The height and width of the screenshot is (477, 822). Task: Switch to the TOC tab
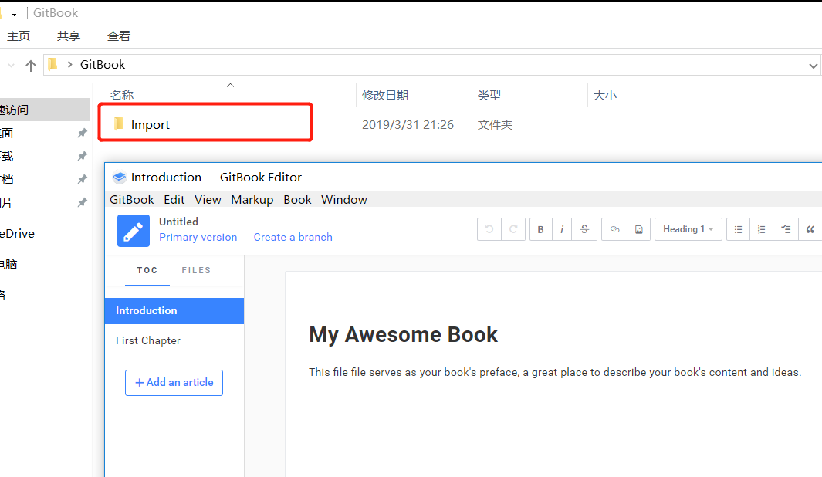pos(147,270)
